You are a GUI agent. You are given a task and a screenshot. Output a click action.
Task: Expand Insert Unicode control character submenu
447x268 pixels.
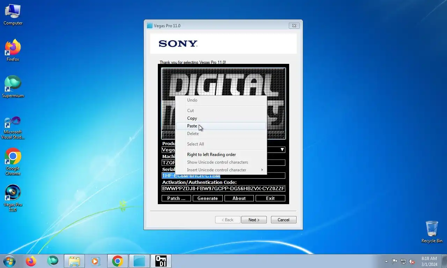point(221,170)
